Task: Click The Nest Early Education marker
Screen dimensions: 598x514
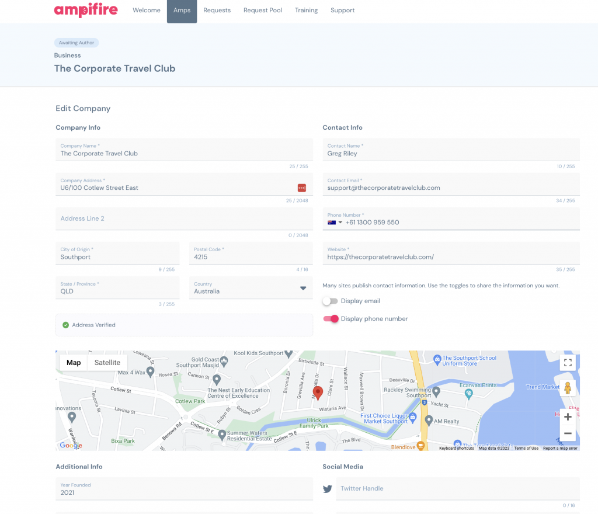Action: click(x=217, y=380)
